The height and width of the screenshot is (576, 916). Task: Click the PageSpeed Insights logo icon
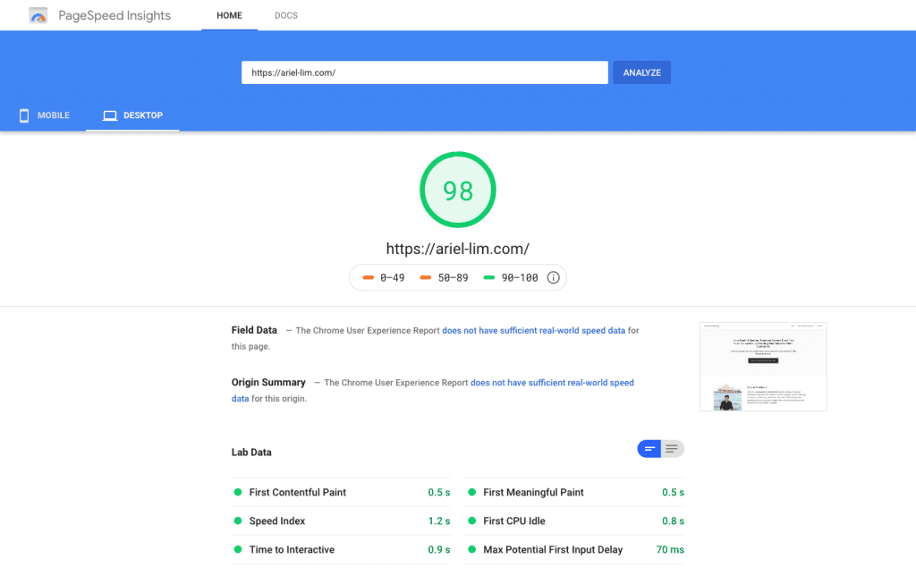pos(38,16)
